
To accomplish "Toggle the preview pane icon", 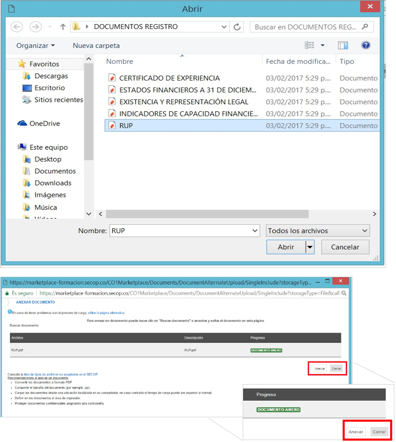I will [343, 45].
